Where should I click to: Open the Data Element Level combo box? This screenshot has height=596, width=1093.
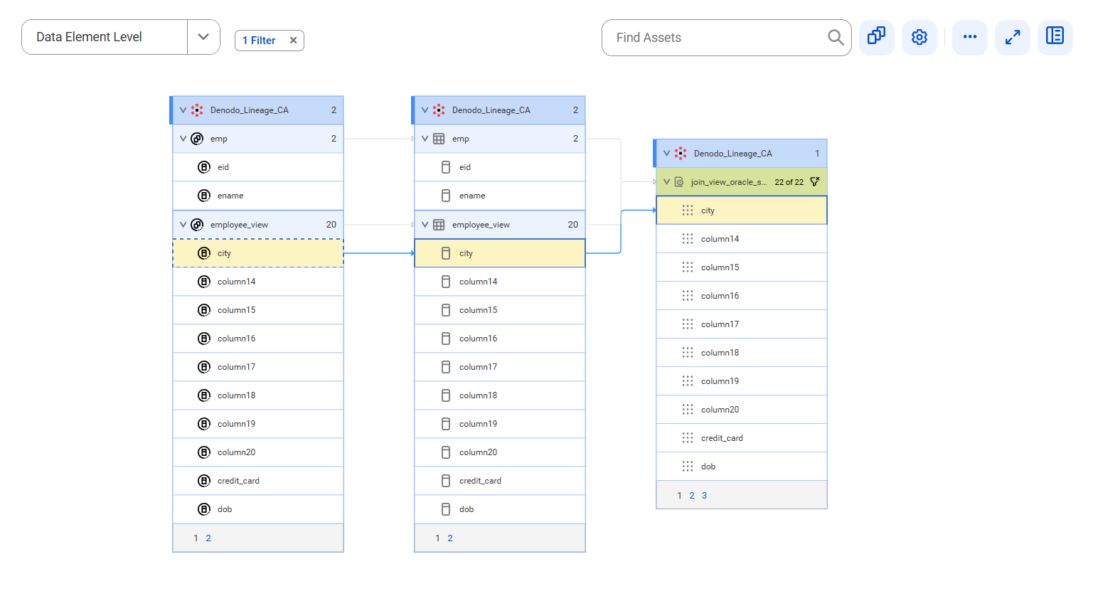(121, 37)
